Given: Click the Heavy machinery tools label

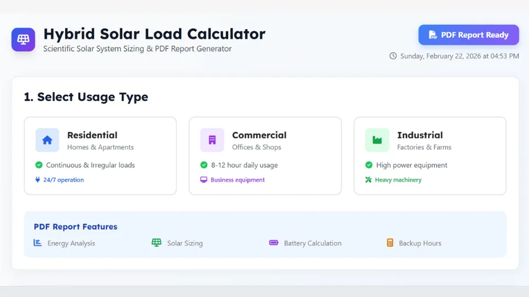Looking at the screenshot, I should pos(393,180).
